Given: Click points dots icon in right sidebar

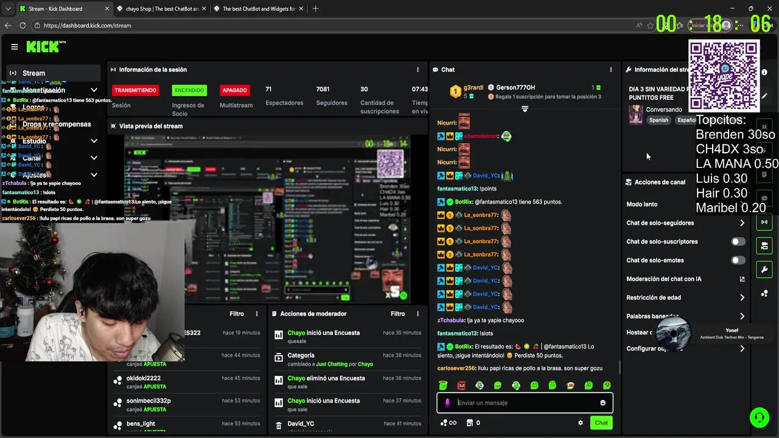Looking at the screenshot, I should pyautogui.click(x=764, y=293).
